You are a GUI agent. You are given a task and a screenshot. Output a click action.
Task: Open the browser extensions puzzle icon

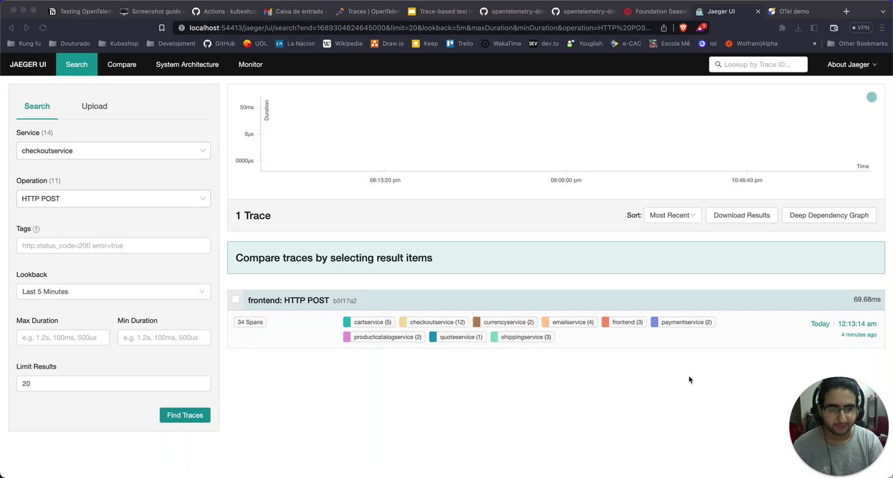pos(782,28)
